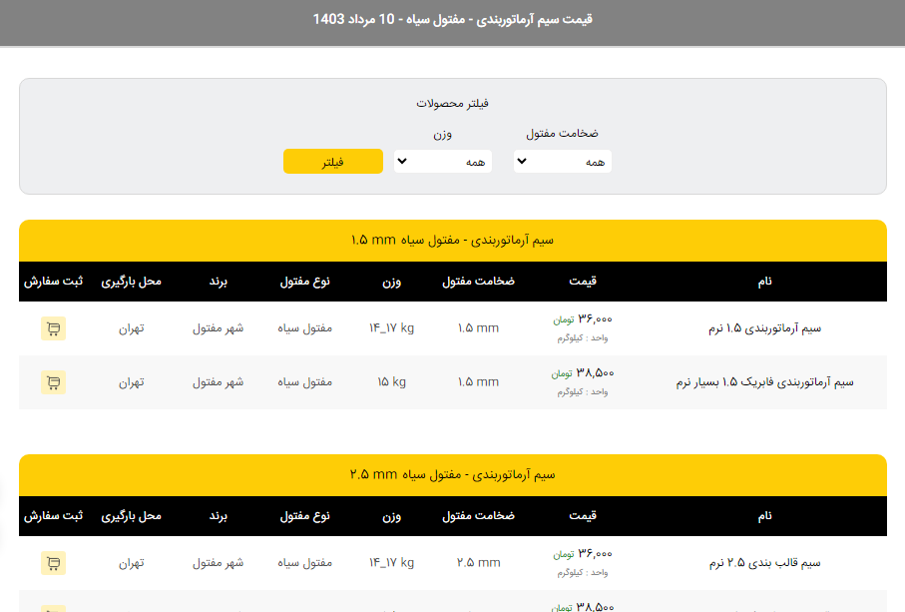This screenshot has width=905, height=612.
Task: Click برند column header in 1.5 mm table
Action: tap(219, 282)
